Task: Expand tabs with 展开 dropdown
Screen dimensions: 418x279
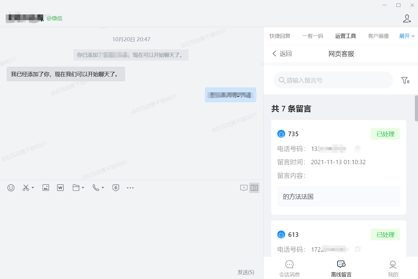Action: (x=407, y=36)
